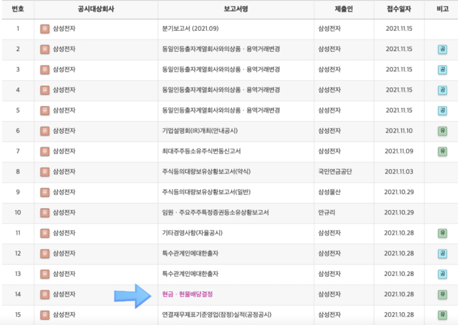Viewport: 458px width, 325px height.
Task: Click the 비고 column header
Action: [x=442, y=9]
